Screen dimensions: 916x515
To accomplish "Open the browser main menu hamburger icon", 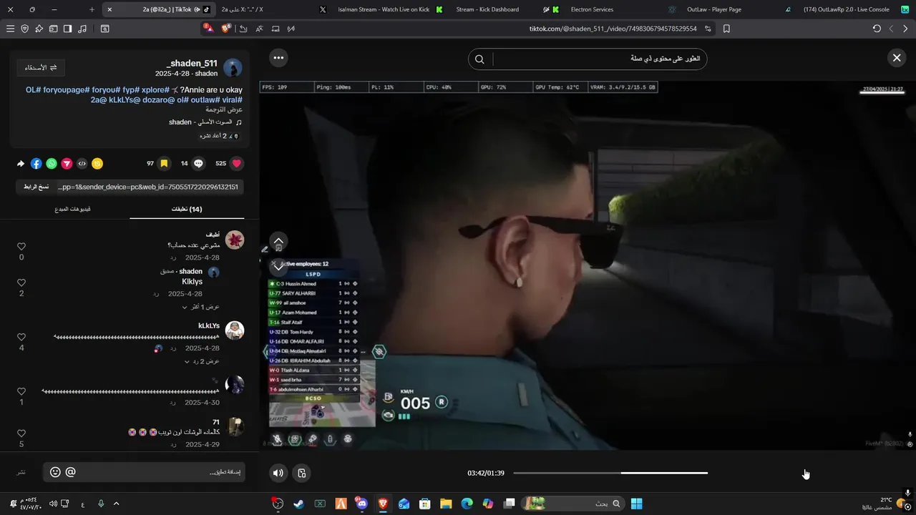I will [x=10, y=29].
